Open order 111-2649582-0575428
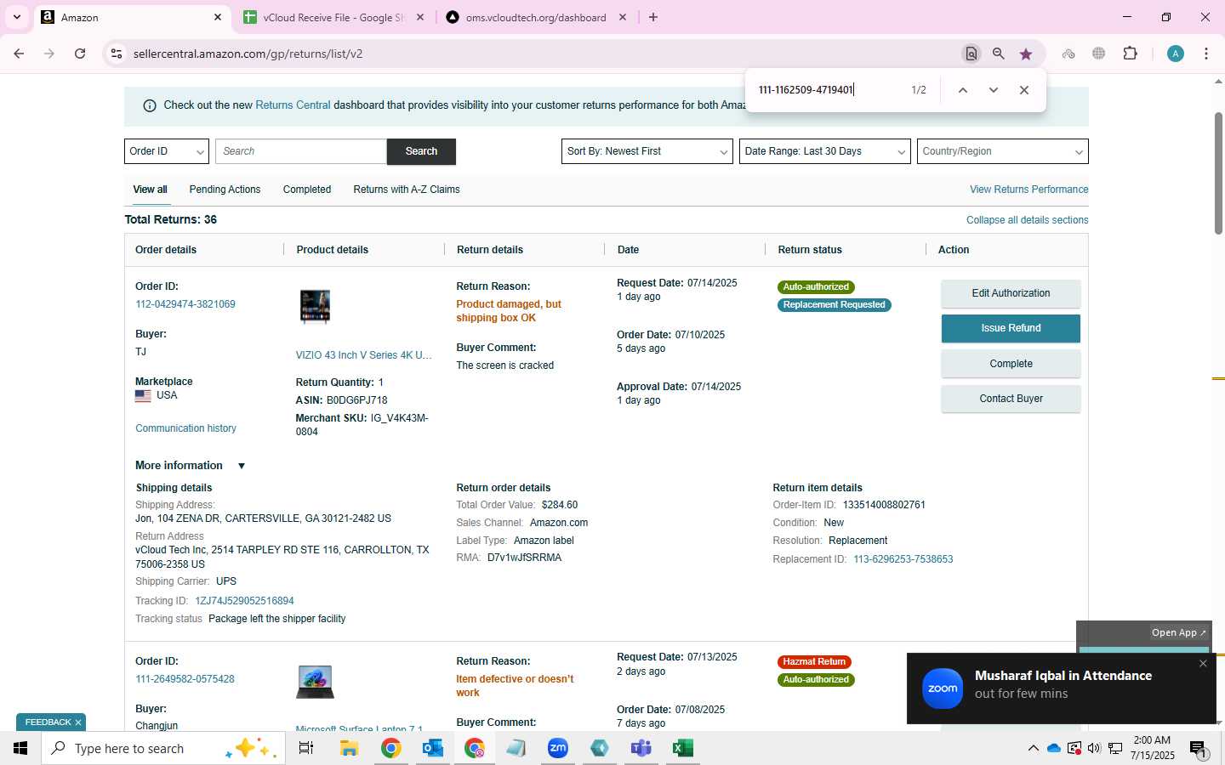 [185, 679]
